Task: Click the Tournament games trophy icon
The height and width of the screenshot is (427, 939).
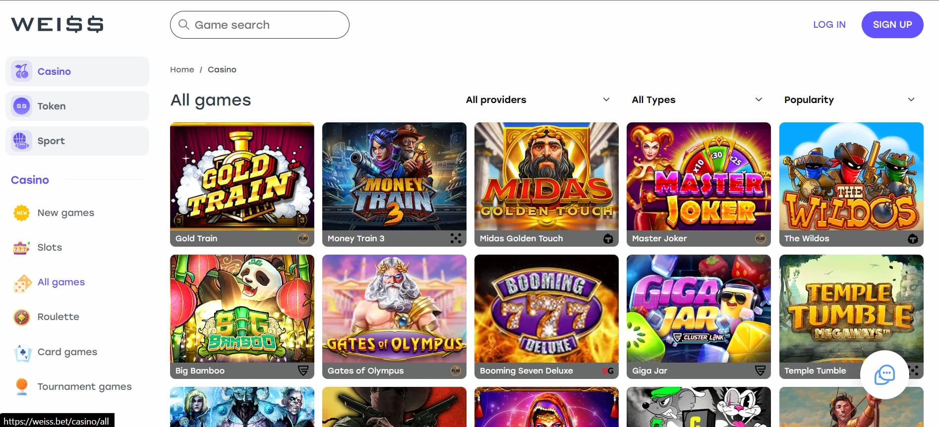Action: click(x=22, y=387)
